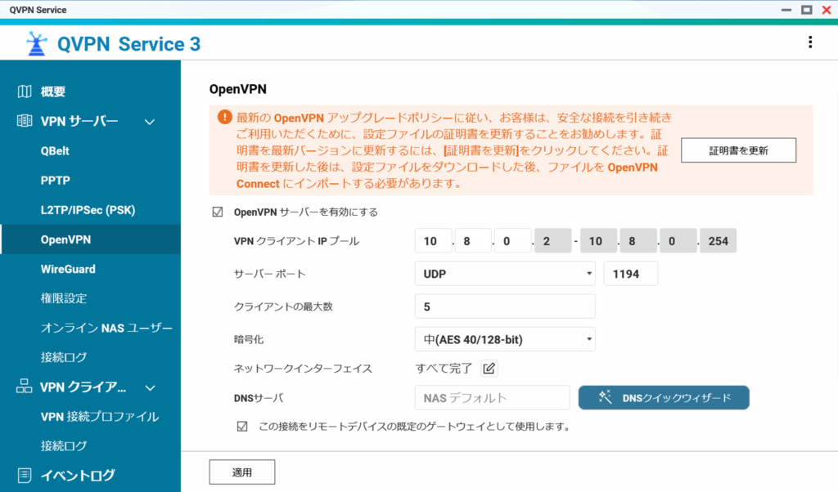Click the すべて完了 network interface text

tap(444, 369)
